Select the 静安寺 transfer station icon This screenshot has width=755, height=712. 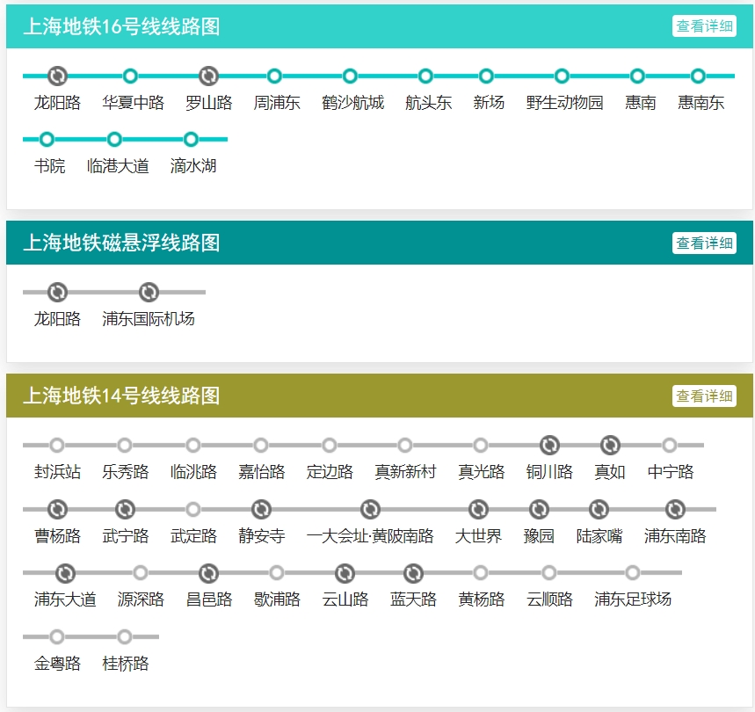tap(261, 509)
